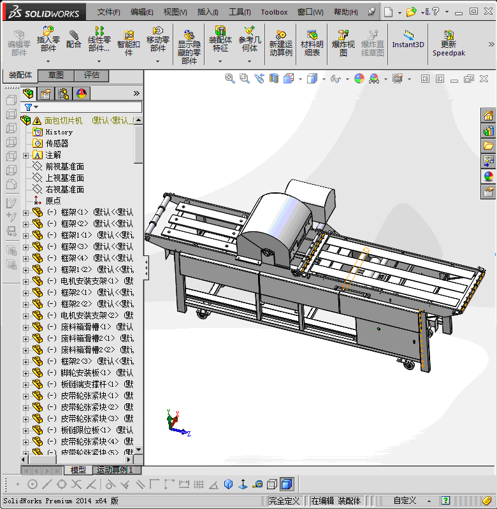The width and height of the screenshot is (497, 509).
Task: Click the feature tree vertical scrollbar down arrow
Action: click(x=139, y=450)
